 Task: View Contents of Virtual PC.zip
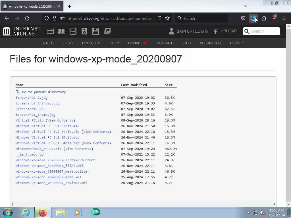click(x=60, y=120)
